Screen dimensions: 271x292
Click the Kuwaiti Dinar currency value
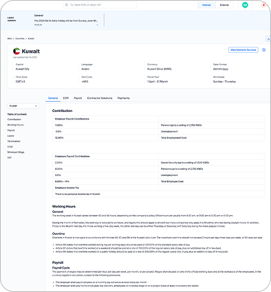(160, 69)
